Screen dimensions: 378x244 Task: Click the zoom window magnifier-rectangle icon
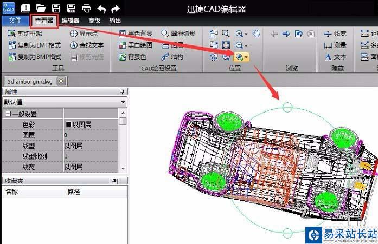[x=226, y=34]
